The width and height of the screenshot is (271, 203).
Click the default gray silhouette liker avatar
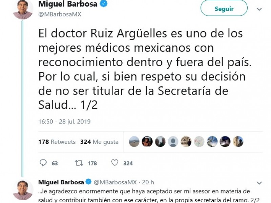tap(173, 141)
